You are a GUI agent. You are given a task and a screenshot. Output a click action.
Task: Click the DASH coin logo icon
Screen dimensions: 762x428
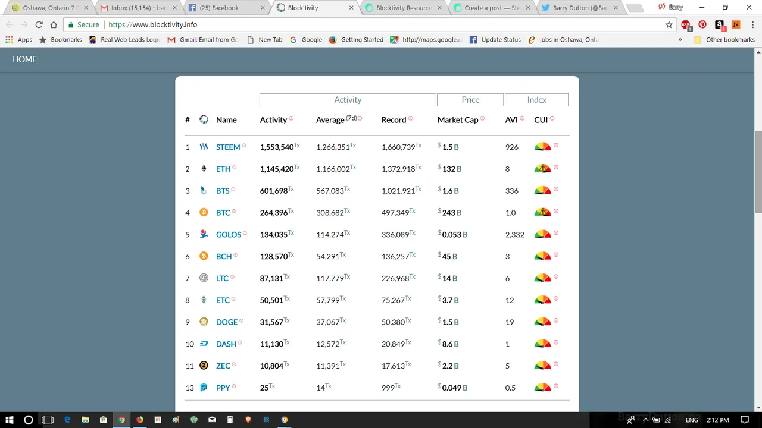(x=204, y=344)
